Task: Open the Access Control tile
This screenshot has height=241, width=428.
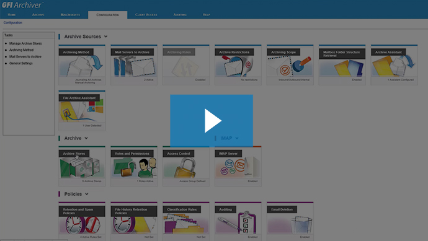Action: coord(186,166)
